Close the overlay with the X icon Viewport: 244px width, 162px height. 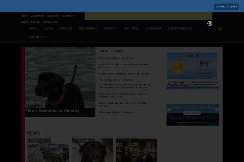(x=209, y=23)
